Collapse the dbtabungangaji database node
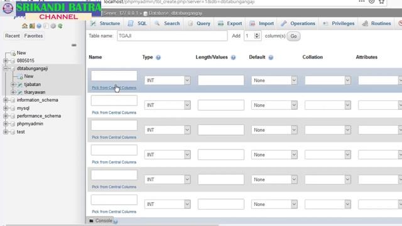Image resolution: width=402 pixels, height=226 pixels. (6, 68)
